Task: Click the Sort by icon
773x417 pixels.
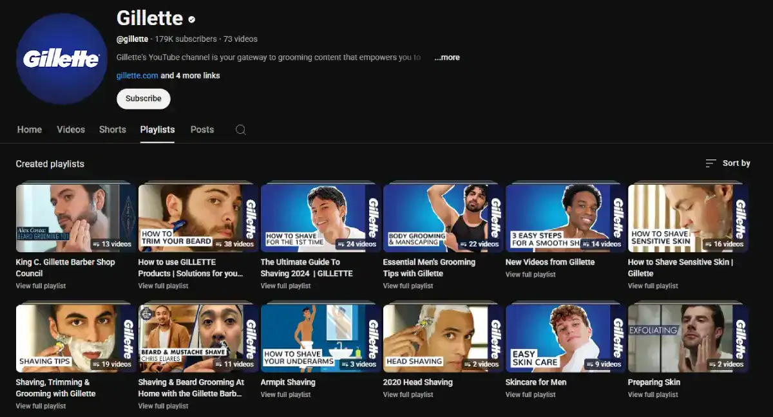Action: pos(711,163)
